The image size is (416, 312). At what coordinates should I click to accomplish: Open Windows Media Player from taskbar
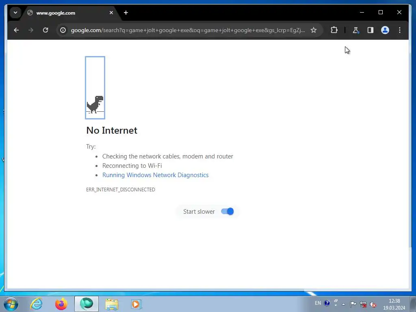pos(136,304)
